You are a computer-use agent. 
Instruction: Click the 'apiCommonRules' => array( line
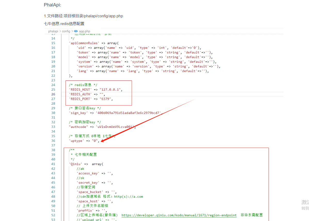click(x=94, y=43)
